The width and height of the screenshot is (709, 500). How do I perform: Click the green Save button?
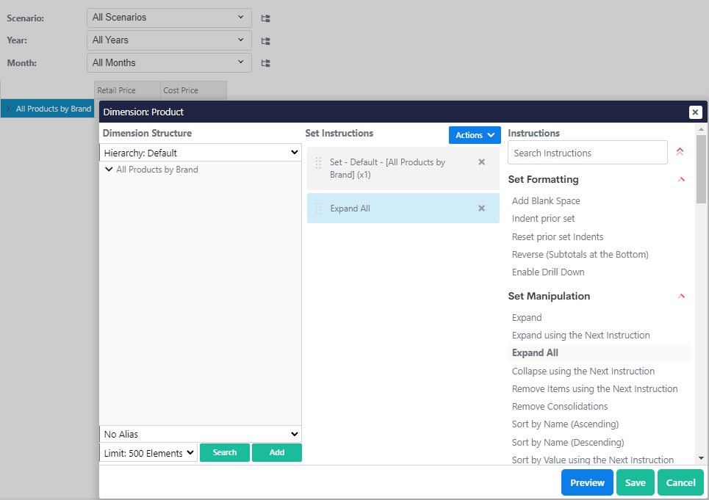pyautogui.click(x=635, y=482)
